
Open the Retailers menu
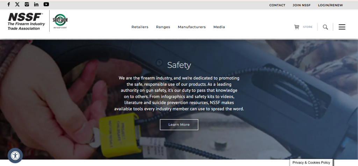[x=140, y=27]
